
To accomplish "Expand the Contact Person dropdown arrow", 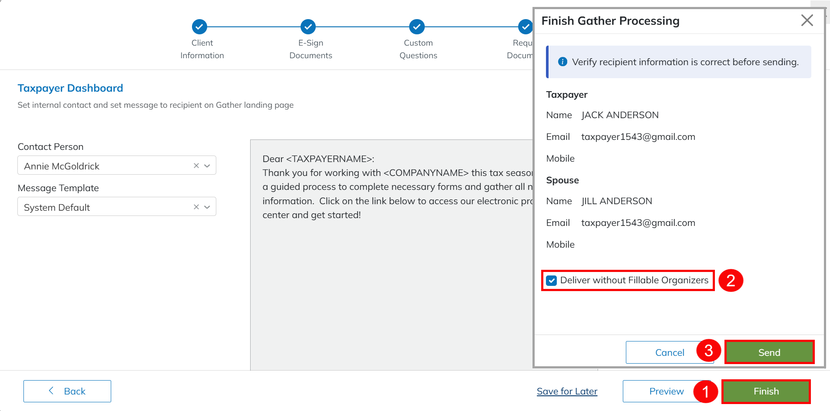I will tap(207, 166).
